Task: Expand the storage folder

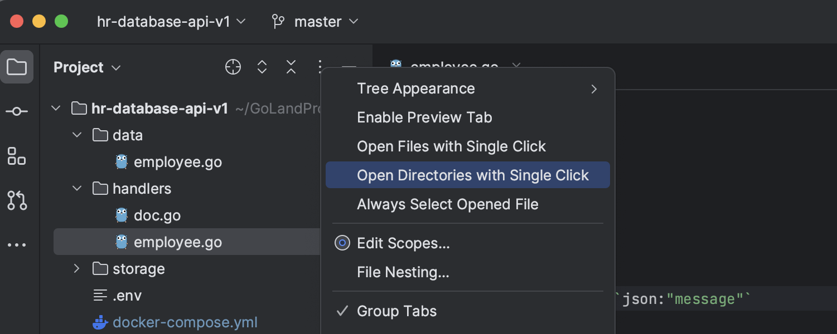Action: click(77, 269)
